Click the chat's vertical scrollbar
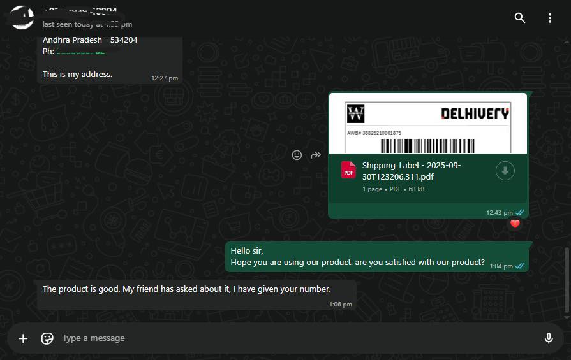 coord(566,280)
